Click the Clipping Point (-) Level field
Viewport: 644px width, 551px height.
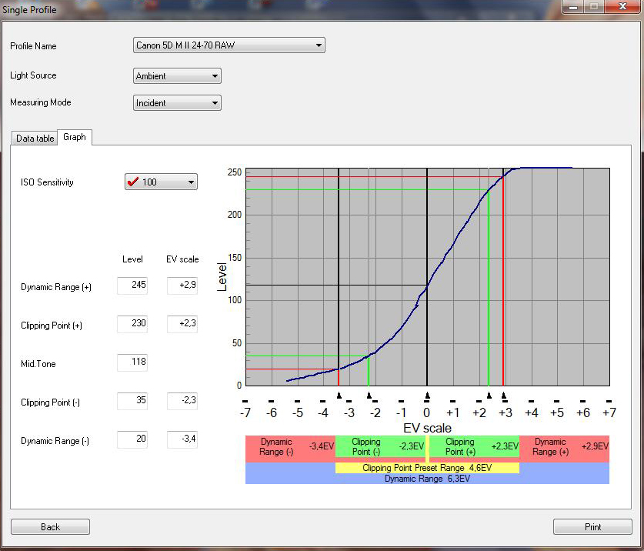(132, 401)
